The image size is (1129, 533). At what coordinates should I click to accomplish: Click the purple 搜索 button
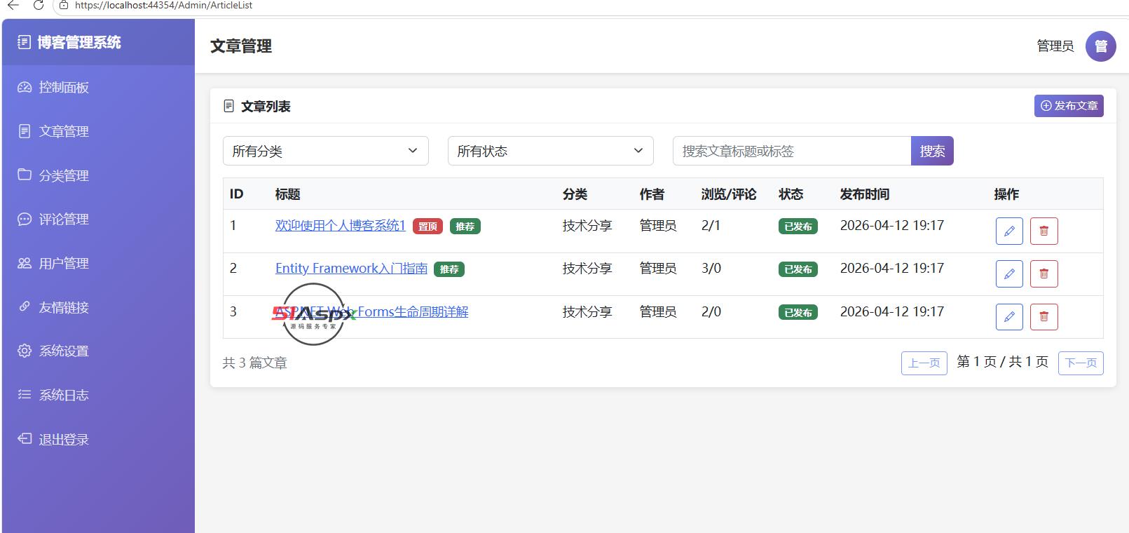(932, 151)
